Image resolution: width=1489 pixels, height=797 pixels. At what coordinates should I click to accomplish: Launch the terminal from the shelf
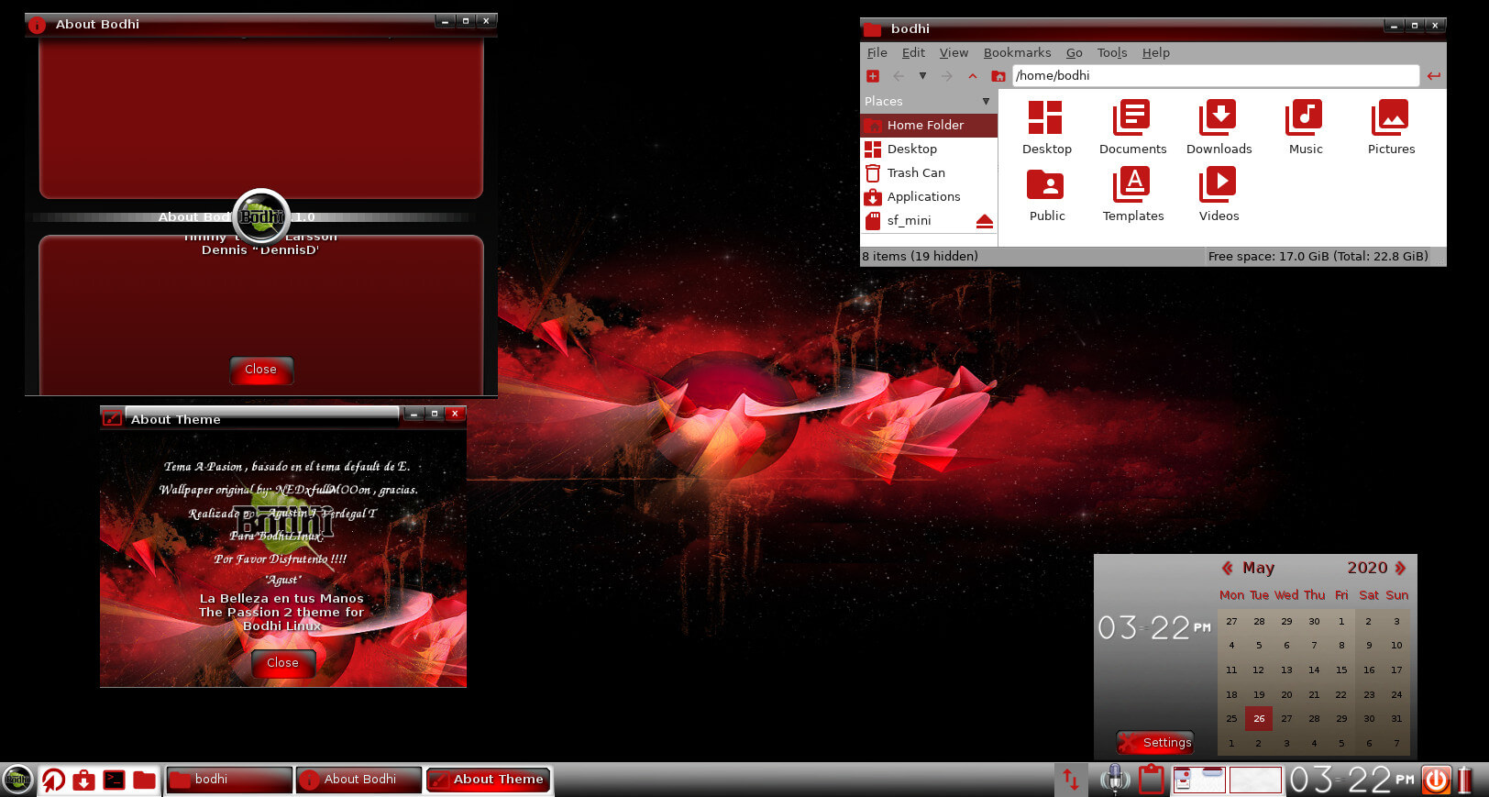coord(114,780)
